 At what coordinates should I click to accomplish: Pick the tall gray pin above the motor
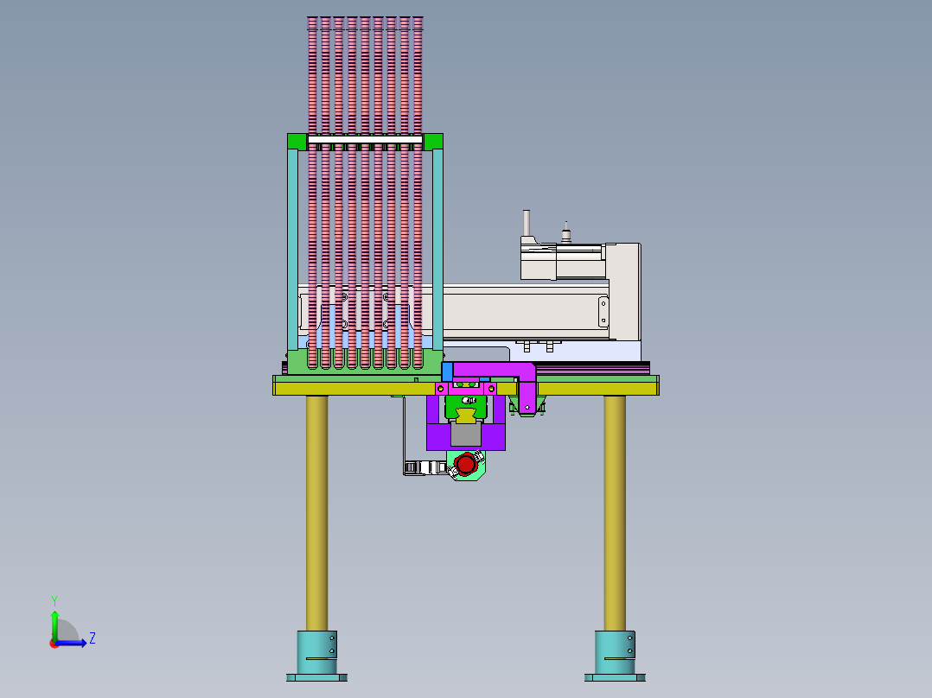pyautogui.click(x=526, y=224)
